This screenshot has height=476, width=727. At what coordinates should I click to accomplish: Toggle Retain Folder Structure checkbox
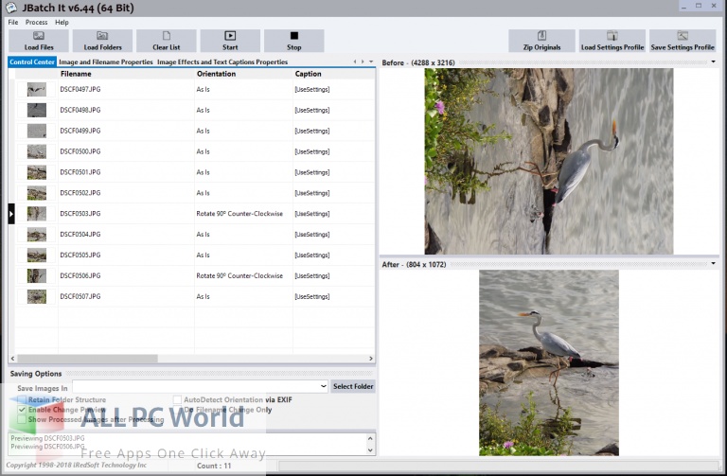(22, 399)
